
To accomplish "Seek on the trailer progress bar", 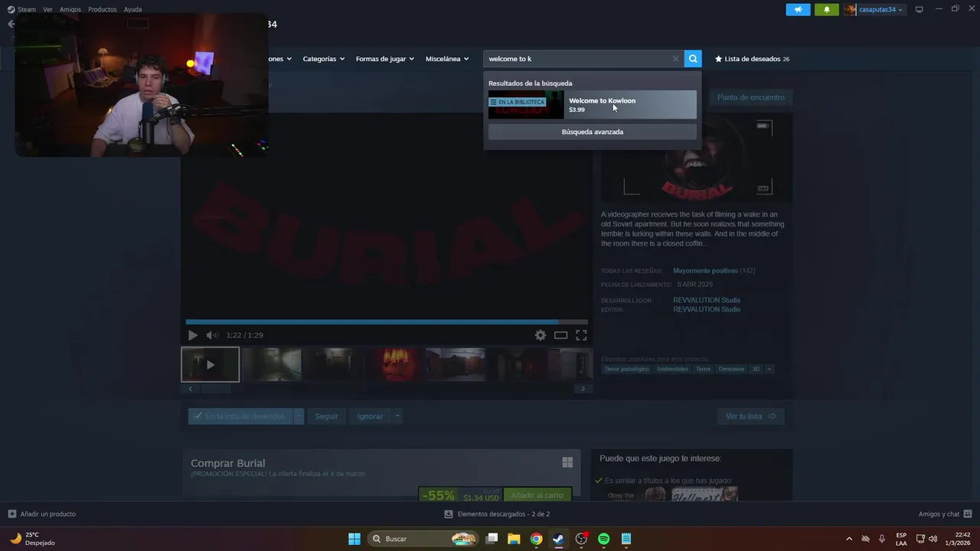I will tap(387, 322).
